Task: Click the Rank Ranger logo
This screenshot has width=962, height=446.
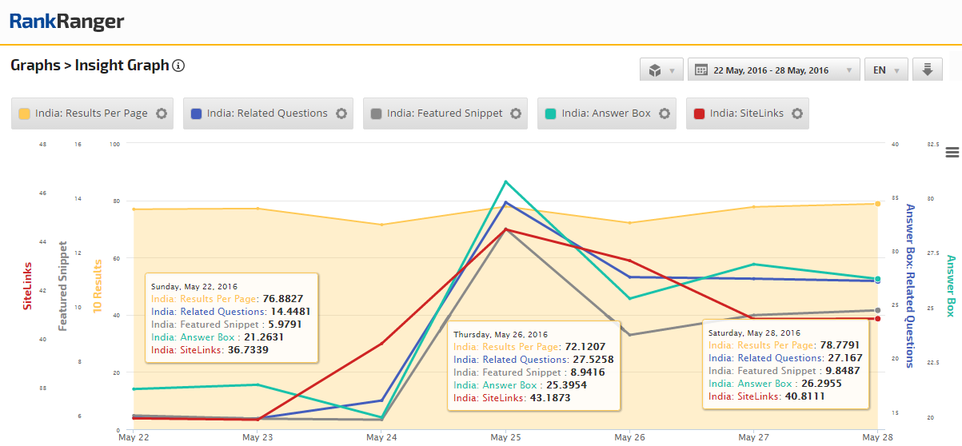Action: (x=67, y=22)
